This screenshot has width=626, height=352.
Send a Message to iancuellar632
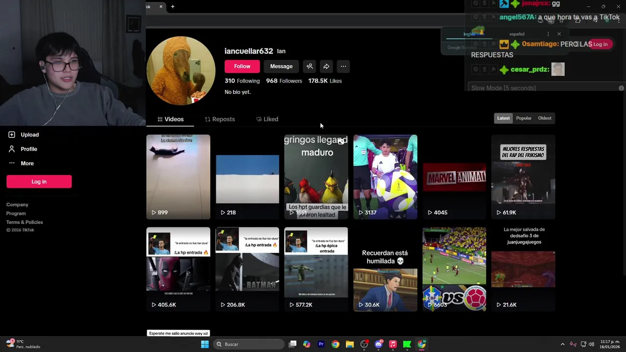281,66
